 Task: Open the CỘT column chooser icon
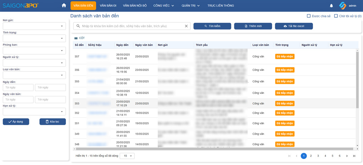point(76,38)
